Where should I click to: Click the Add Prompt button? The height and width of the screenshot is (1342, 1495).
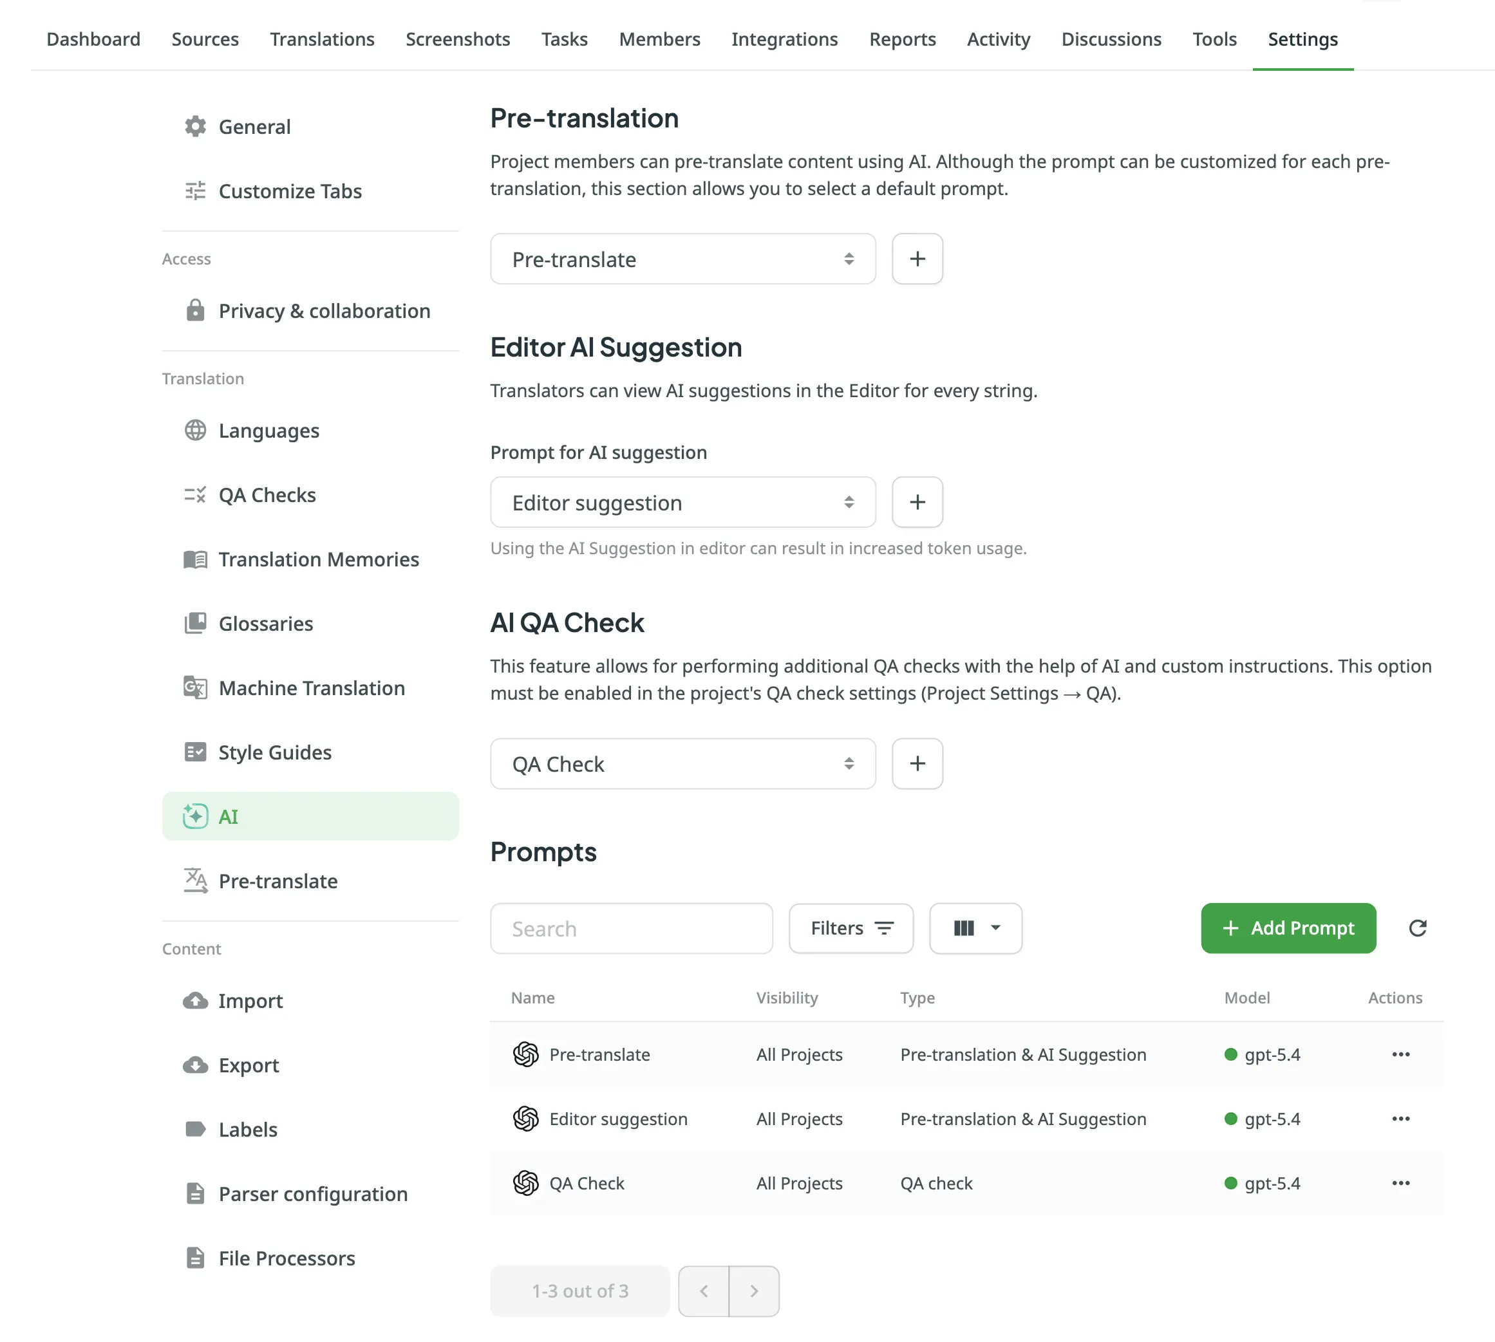[x=1287, y=927]
